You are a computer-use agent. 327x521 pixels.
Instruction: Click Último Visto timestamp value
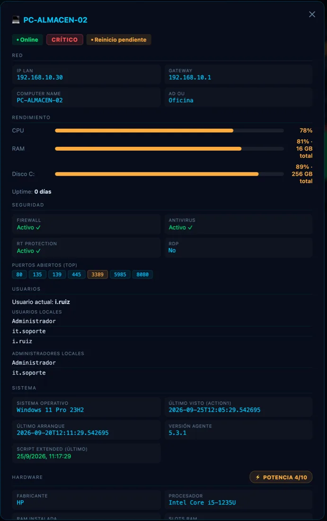pos(214,410)
